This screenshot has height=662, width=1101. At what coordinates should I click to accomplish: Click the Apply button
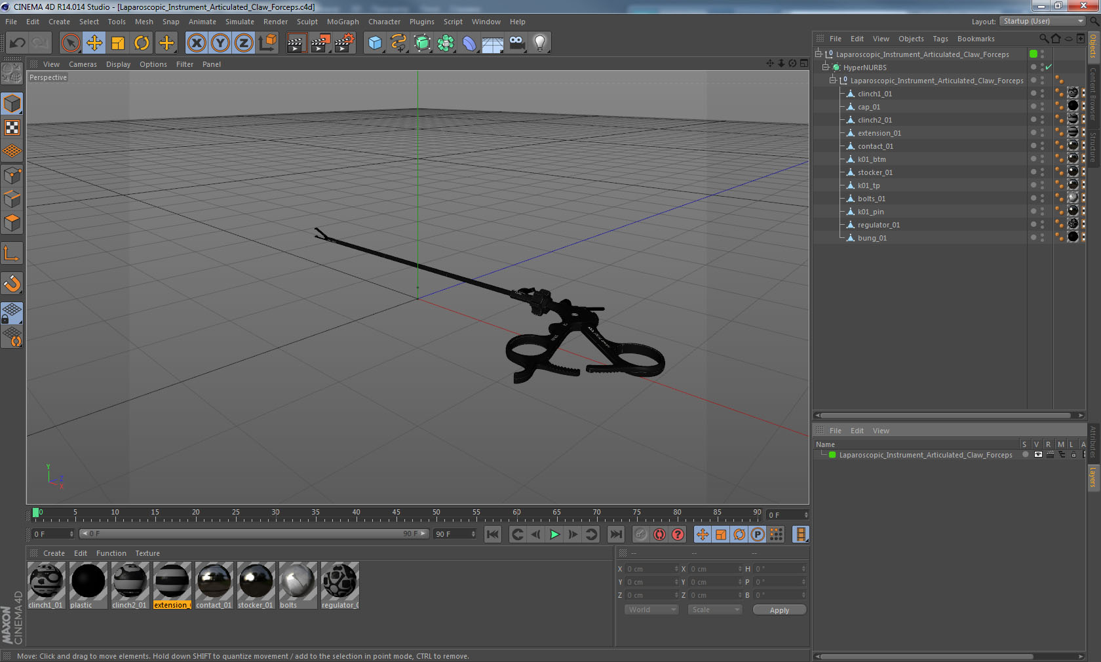tap(779, 610)
